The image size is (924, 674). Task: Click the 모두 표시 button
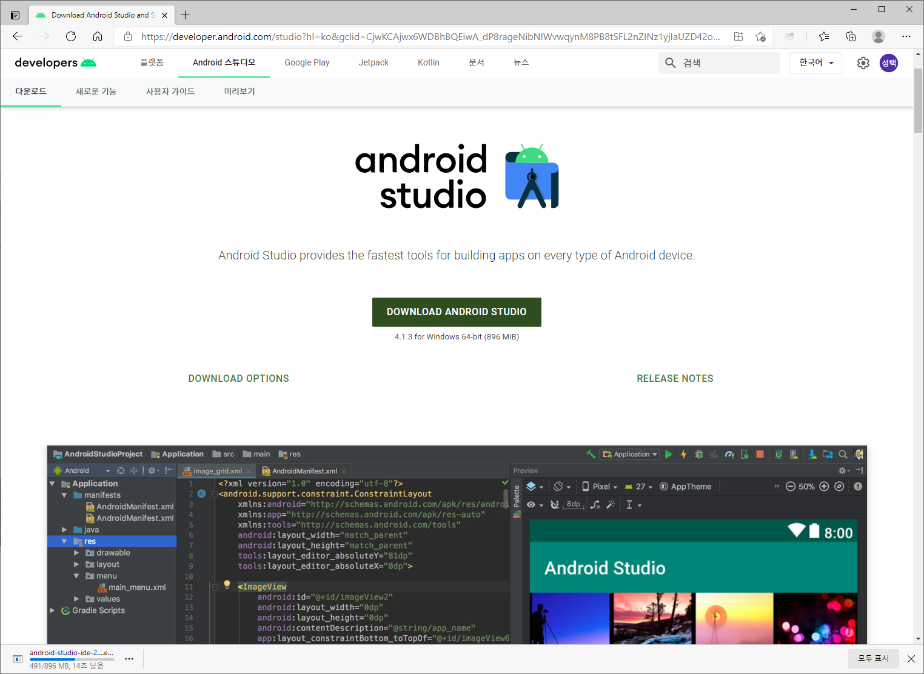click(x=873, y=658)
